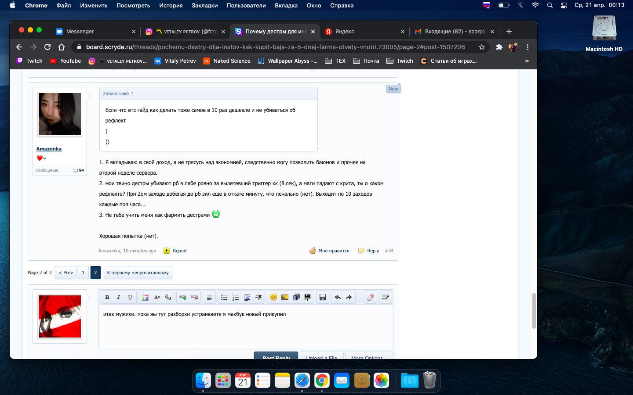Viewport: 633px width, 395px height.
Task: Click into the reply message text area
Action: (245, 329)
